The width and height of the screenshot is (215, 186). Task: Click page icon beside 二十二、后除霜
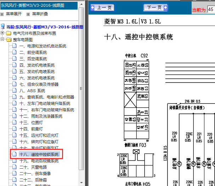tap(15, 180)
